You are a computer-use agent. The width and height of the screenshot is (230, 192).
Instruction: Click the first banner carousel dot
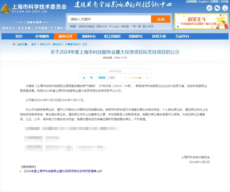221,15
